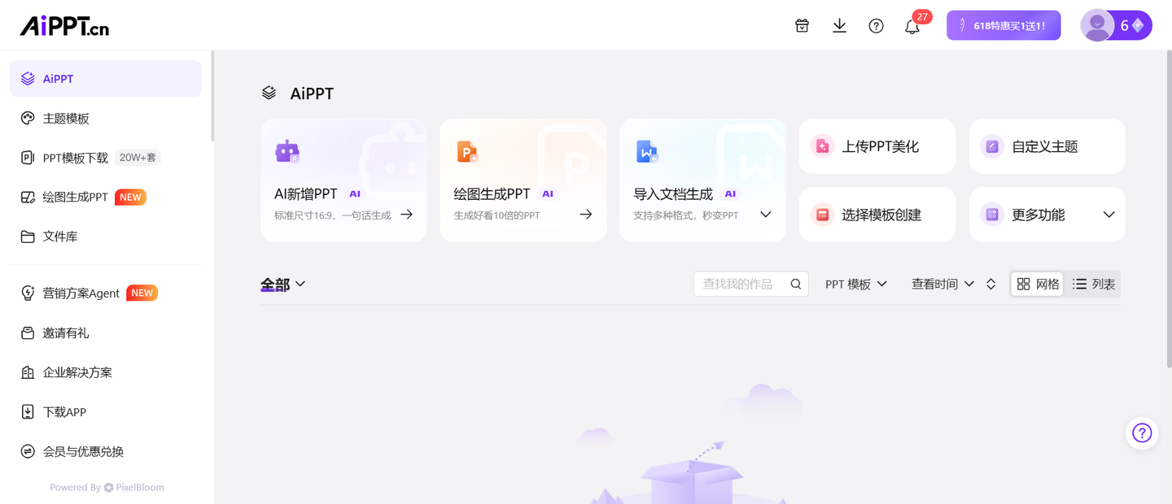
Task: Click the 20W+套 badge
Action: [x=138, y=158]
